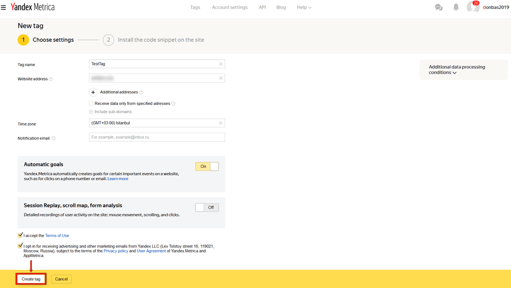This screenshot has width=511, height=288.
Task: Uncheck the marketing emails opt-in checkbox
Action: [x=20, y=245]
